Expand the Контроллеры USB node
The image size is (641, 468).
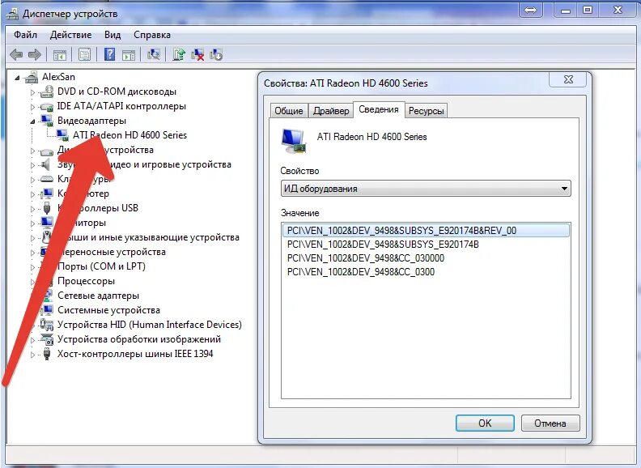(32, 209)
